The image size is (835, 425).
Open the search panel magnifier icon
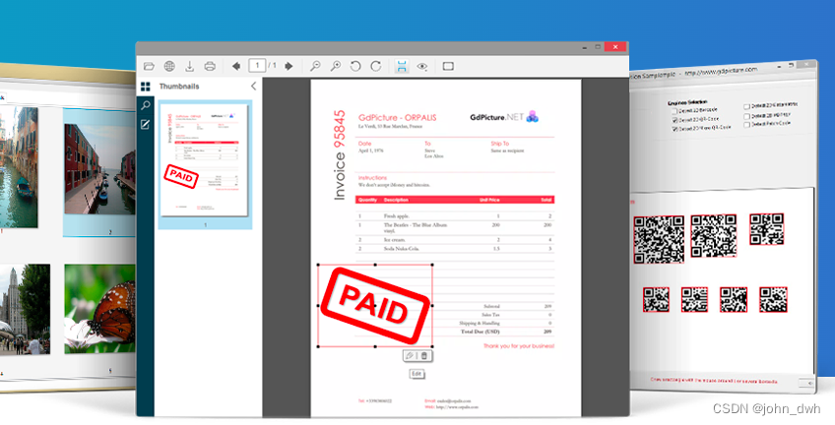click(x=146, y=105)
